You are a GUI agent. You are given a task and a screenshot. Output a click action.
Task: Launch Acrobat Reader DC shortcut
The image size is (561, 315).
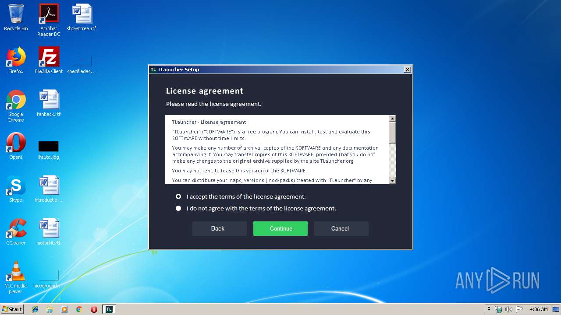[x=49, y=20]
